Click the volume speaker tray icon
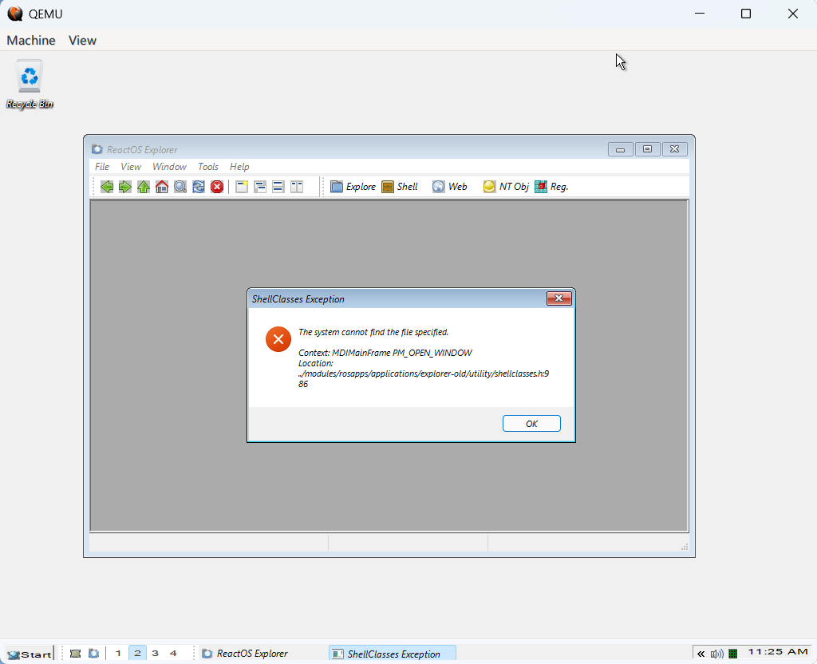Viewport: 817px width, 664px height. [716, 654]
